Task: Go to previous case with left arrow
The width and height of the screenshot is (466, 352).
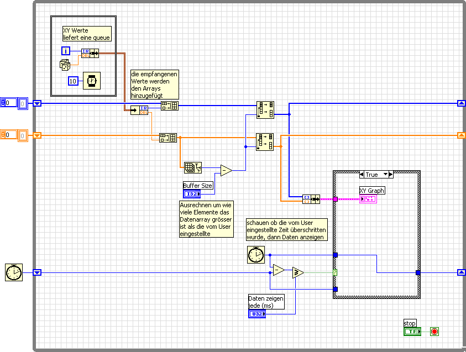Action: click(362, 175)
